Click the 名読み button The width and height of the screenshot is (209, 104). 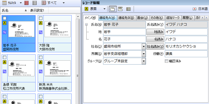click(155, 39)
